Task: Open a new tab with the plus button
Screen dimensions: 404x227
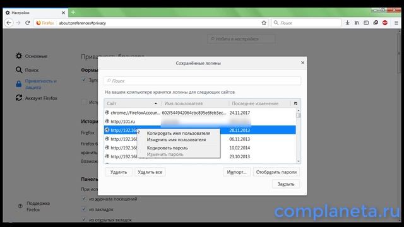Action: pyautogui.click(x=73, y=13)
